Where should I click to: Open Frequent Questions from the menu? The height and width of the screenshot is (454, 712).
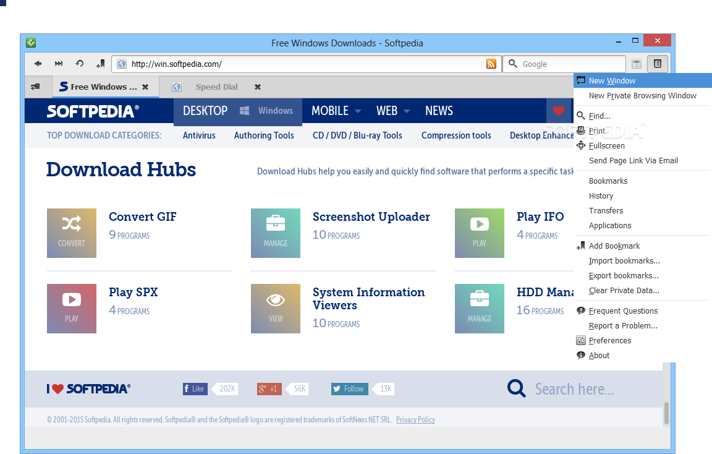coord(643,311)
